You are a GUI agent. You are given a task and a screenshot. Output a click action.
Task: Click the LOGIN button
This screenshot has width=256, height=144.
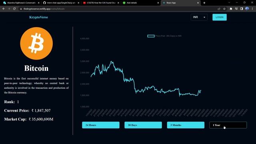click(x=220, y=17)
